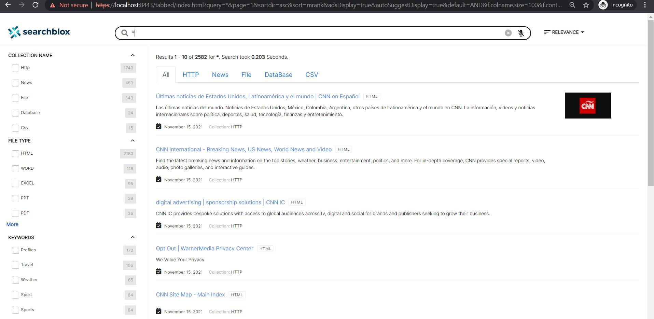654x319 pixels.
Task: Click the calendar icon on CNN Site Map result
Action: click(158, 311)
